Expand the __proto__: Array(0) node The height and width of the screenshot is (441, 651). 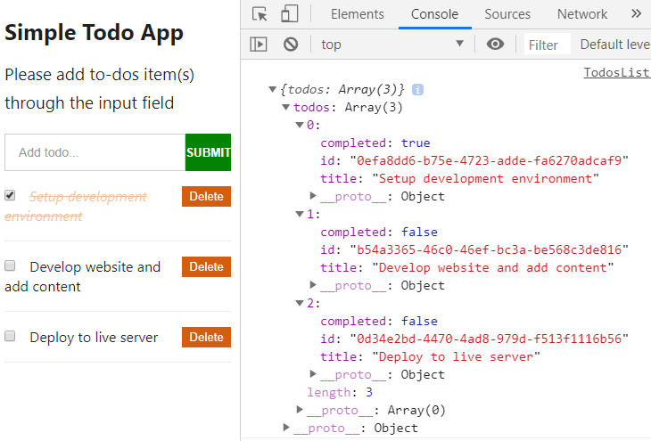(x=300, y=410)
